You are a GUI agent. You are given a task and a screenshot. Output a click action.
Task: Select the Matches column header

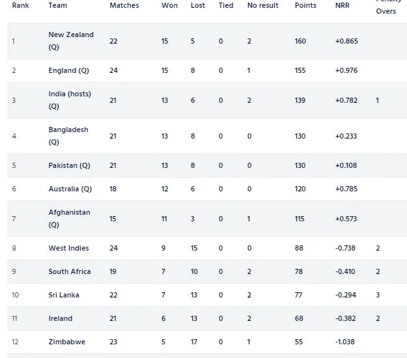[x=124, y=5]
